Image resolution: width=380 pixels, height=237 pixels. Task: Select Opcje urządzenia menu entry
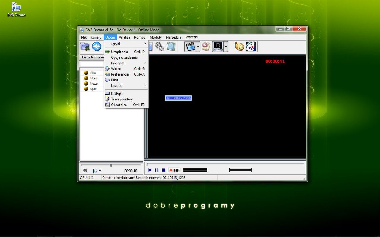pos(126,57)
